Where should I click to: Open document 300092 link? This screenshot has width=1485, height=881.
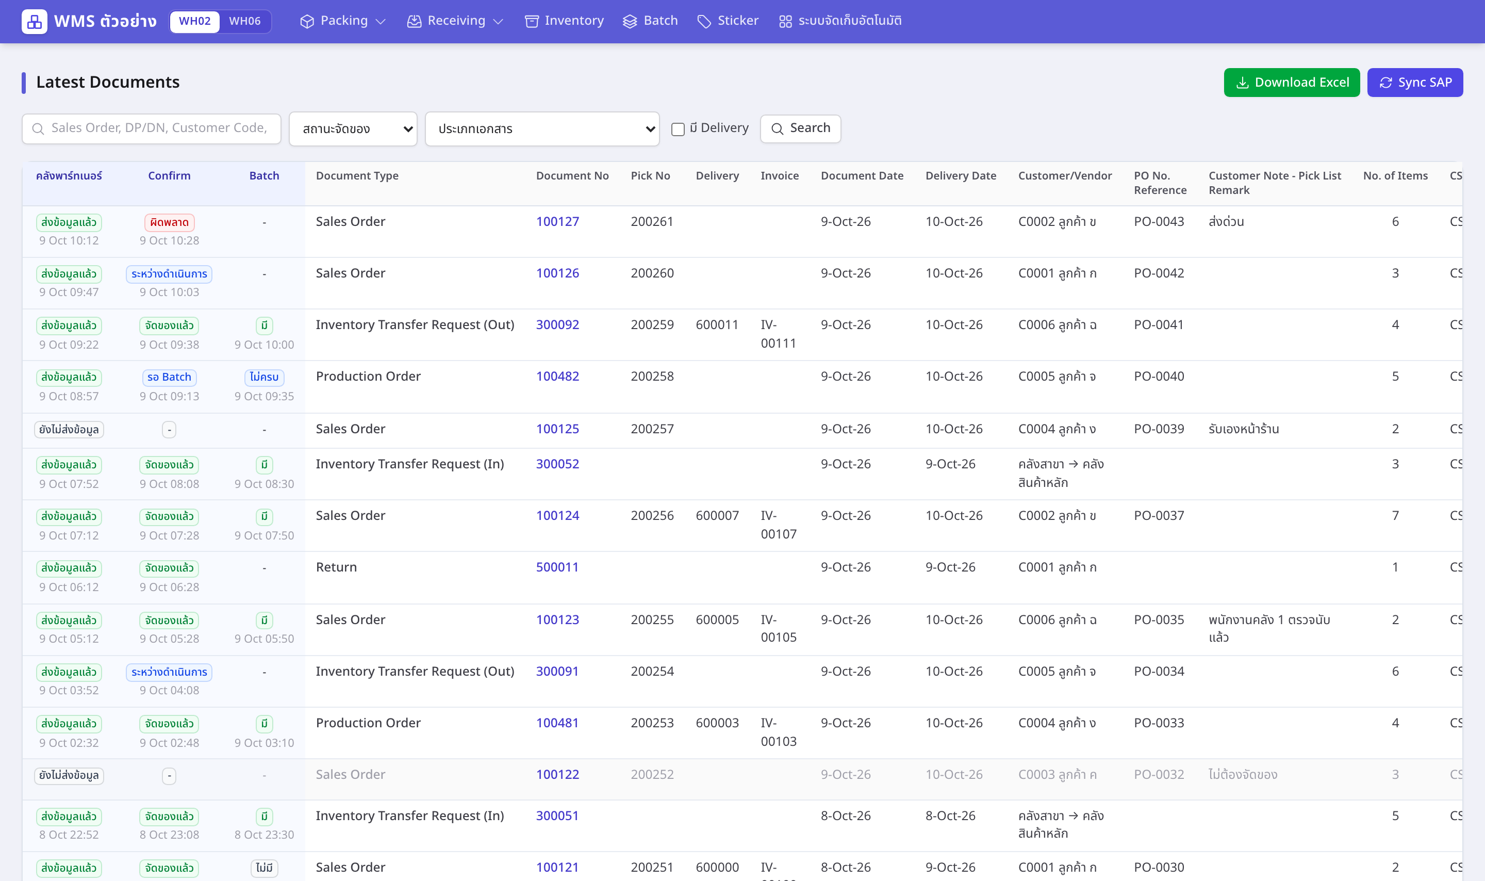[x=557, y=325]
